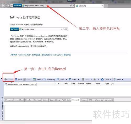The width and height of the screenshot is (131, 124).
Task: Open the learn more about InPrivate link
Action: point(25,55)
